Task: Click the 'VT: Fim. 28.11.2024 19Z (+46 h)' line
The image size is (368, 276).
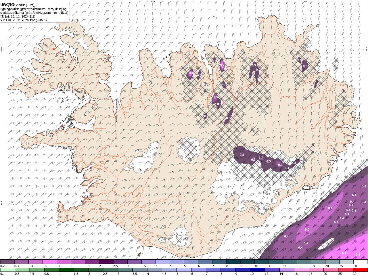Action: coord(23,20)
